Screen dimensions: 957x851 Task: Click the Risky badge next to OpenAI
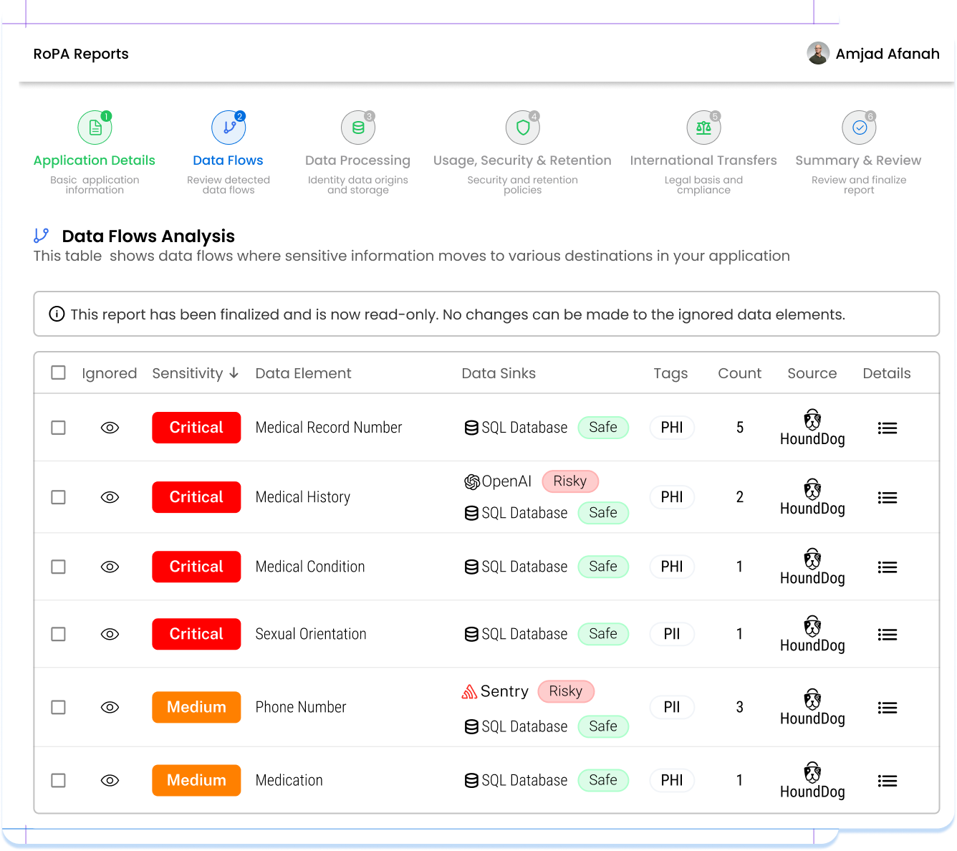(x=569, y=481)
